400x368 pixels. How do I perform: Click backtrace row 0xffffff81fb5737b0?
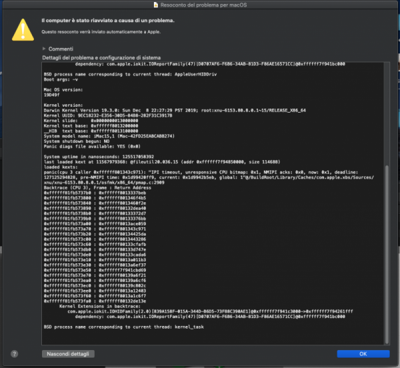(95, 193)
